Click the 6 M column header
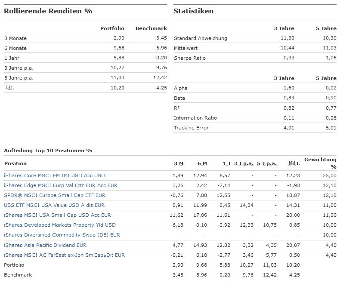 click(x=202, y=163)
